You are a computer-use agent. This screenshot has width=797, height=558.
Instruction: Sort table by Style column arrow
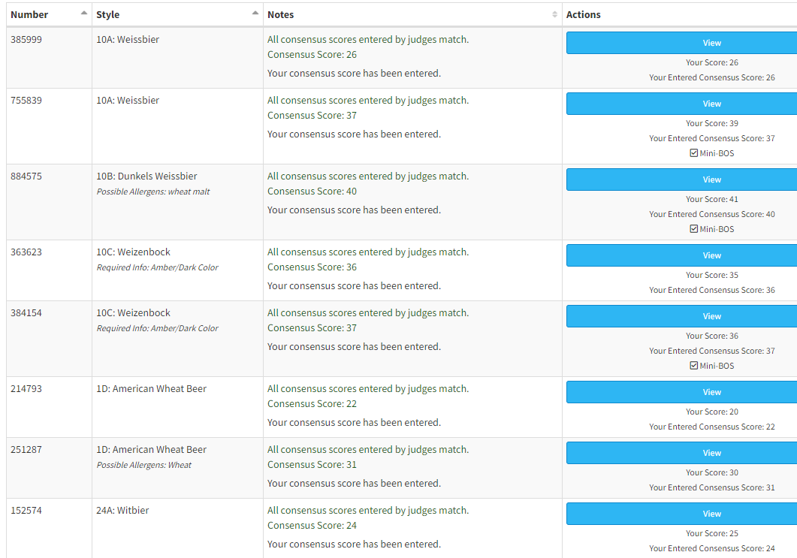coord(255,14)
